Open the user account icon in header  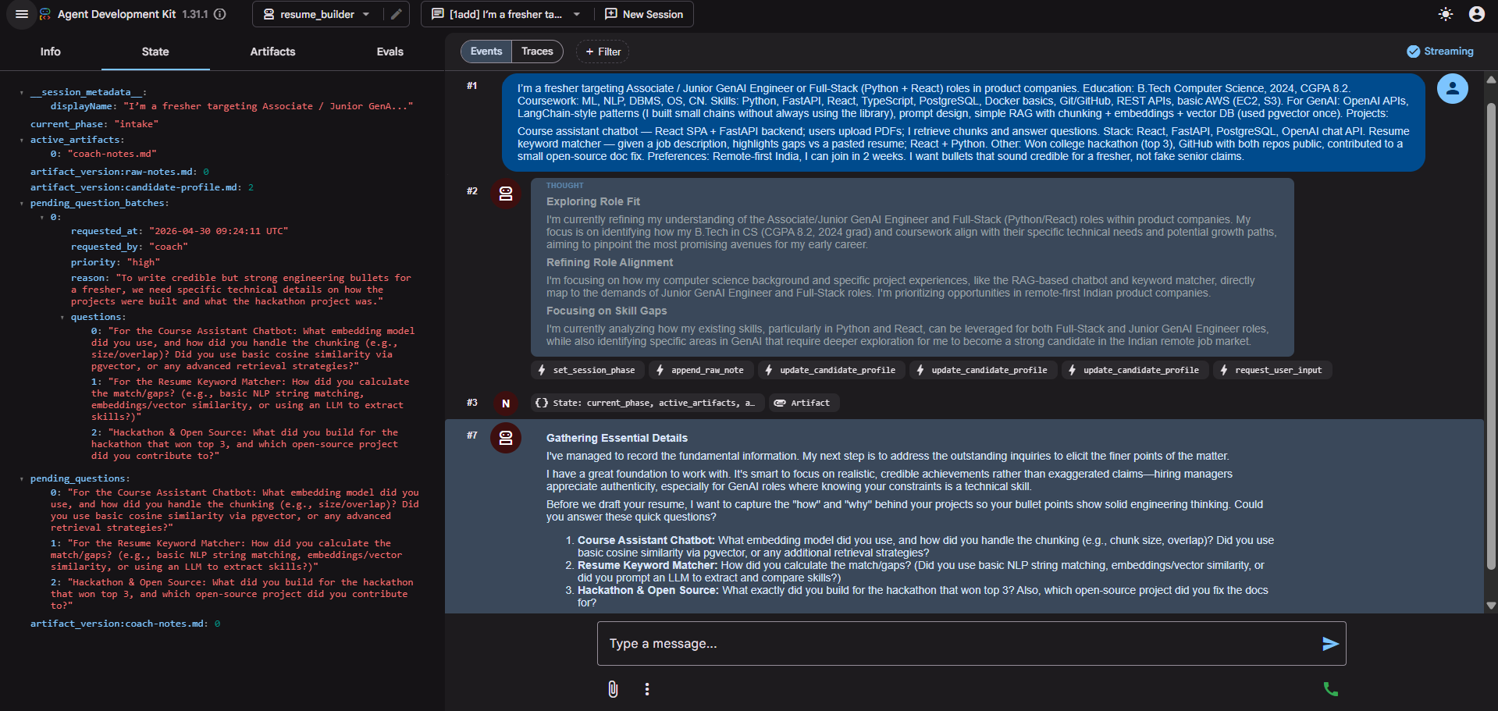pos(1477,14)
